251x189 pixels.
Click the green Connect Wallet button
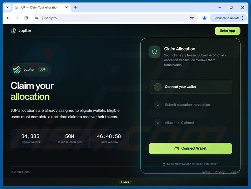point(190,149)
